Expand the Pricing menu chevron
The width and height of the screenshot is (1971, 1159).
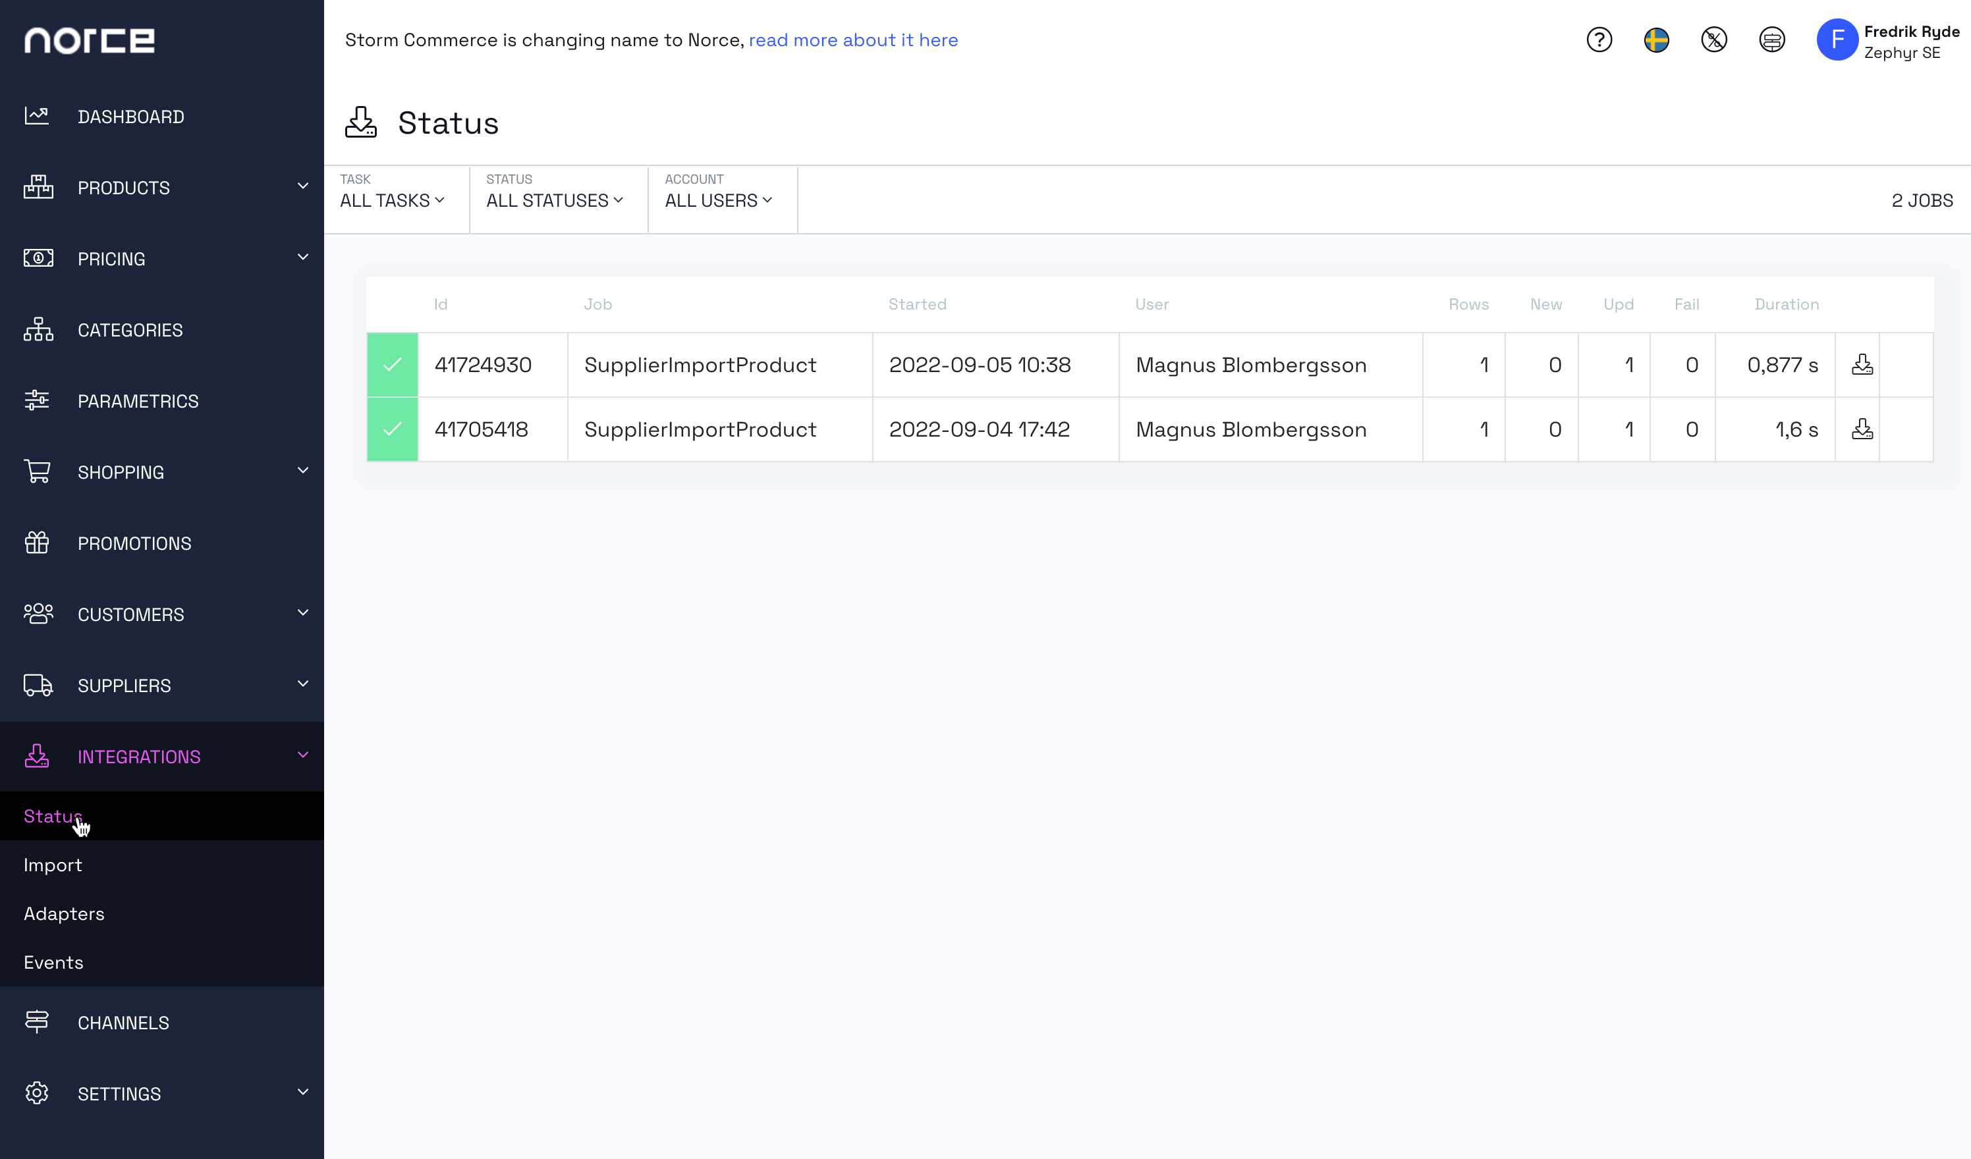(x=302, y=257)
